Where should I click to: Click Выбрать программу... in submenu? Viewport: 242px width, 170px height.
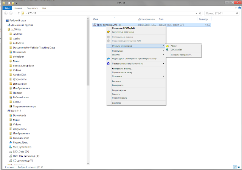click(x=183, y=55)
